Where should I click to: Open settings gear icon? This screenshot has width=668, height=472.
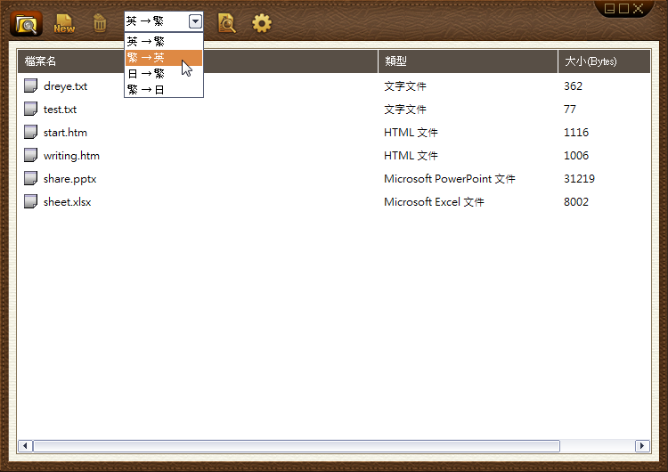coord(262,23)
